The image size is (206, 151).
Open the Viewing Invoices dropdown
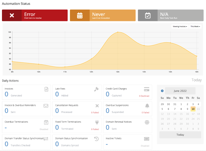(180, 27)
